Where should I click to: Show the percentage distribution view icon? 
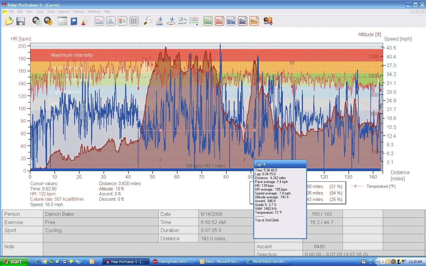(122, 21)
